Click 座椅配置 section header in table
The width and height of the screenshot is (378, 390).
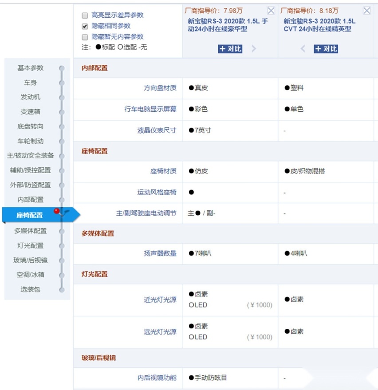[x=94, y=151]
